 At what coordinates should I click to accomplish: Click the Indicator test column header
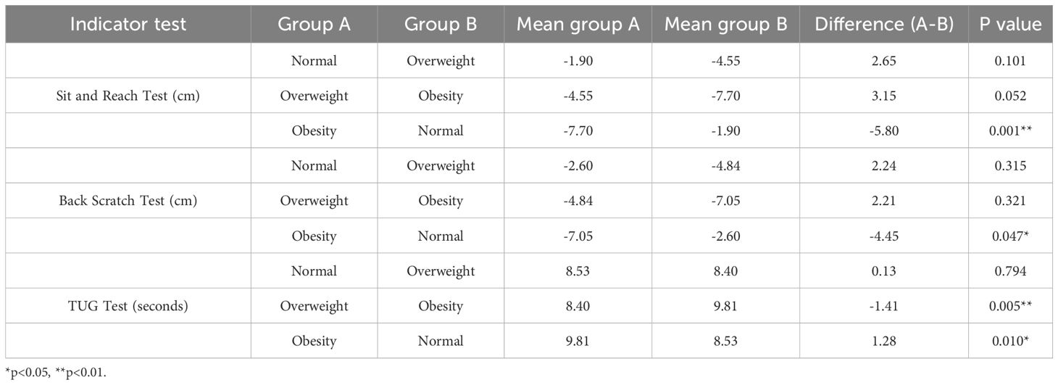pyautogui.click(x=128, y=24)
